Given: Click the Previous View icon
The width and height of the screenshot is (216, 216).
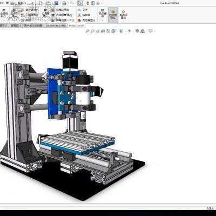Looking at the screenshot, I should tap(98, 31).
